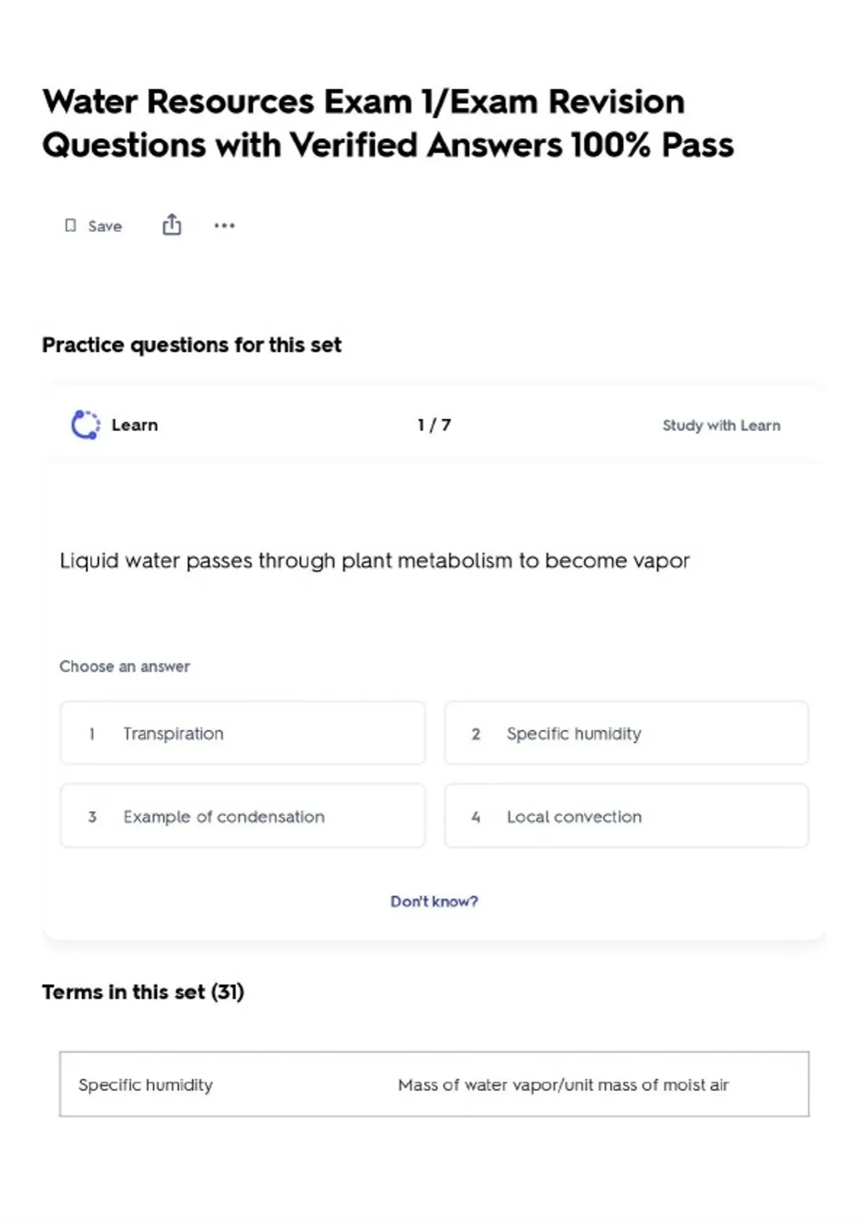Open the three-dots more options menu

[224, 225]
